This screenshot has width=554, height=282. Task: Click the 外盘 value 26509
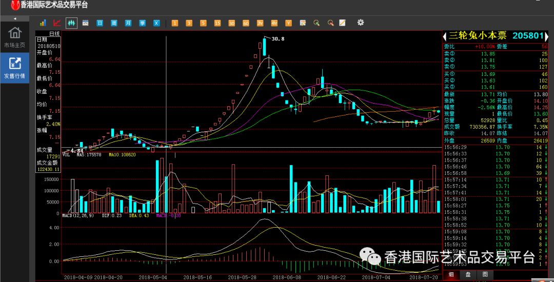click(x=488, y=141)
